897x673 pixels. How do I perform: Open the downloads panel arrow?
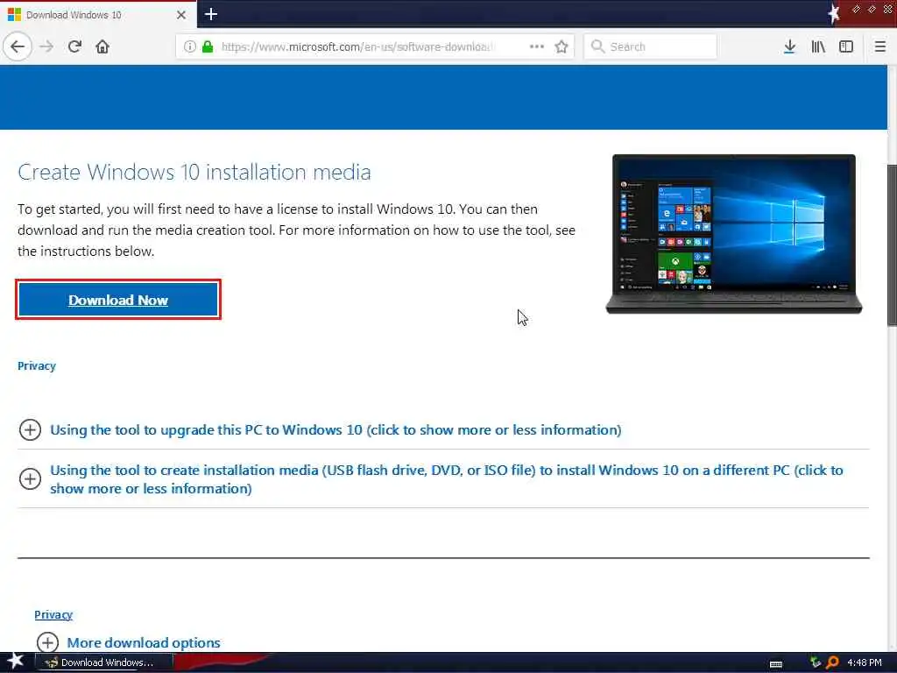click(x=789, y=46)
